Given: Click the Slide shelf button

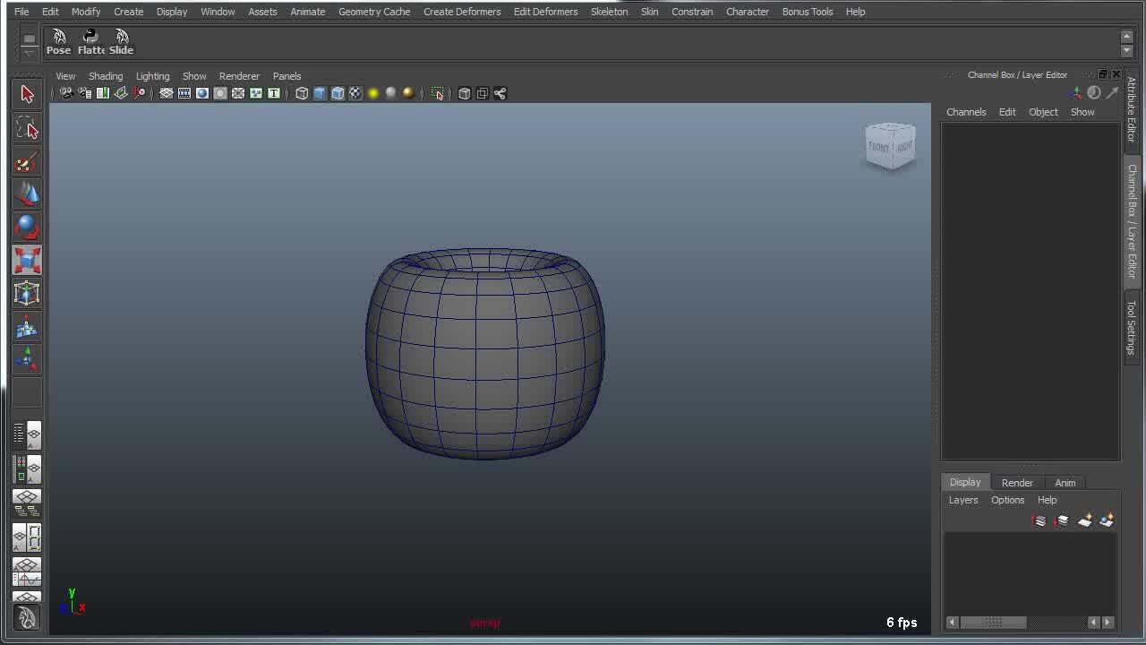Looking at the screenshot, I should (x=122, y=41).
